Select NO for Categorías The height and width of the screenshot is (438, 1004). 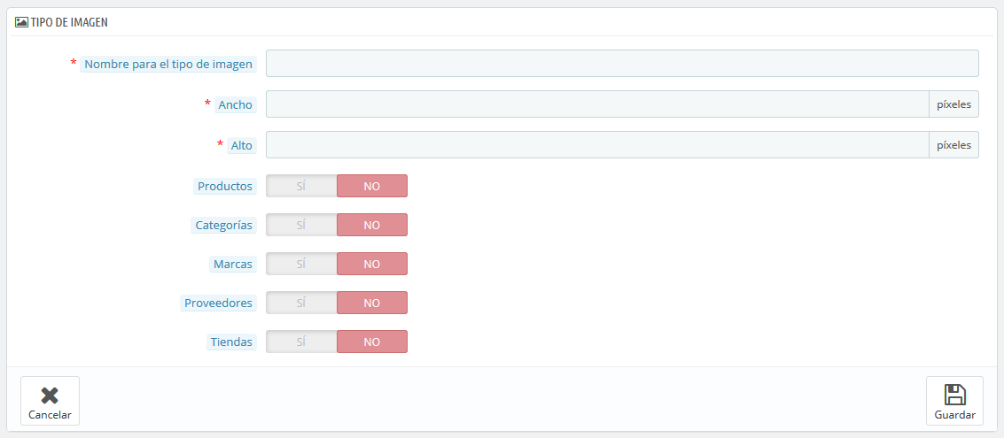372,225
